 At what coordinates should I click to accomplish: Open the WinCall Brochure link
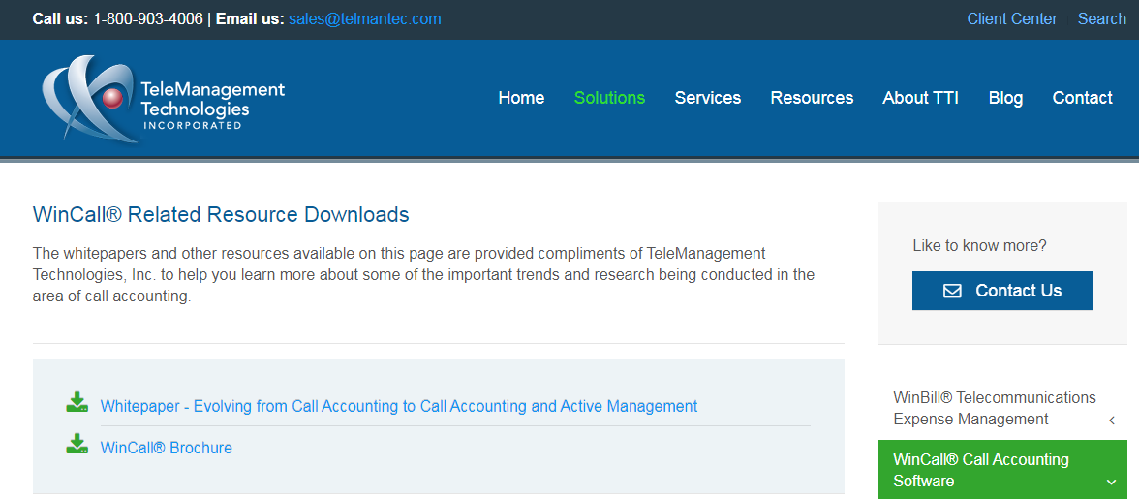[167, 448]
